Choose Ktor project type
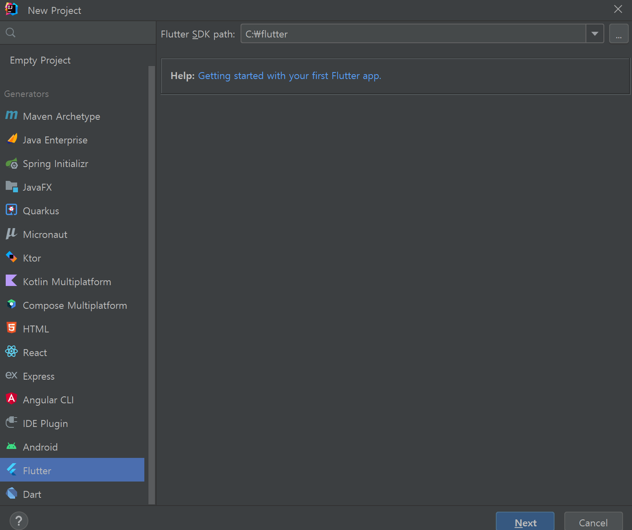The width and height of the screenshot is (632, 530). tap(72, 258)
